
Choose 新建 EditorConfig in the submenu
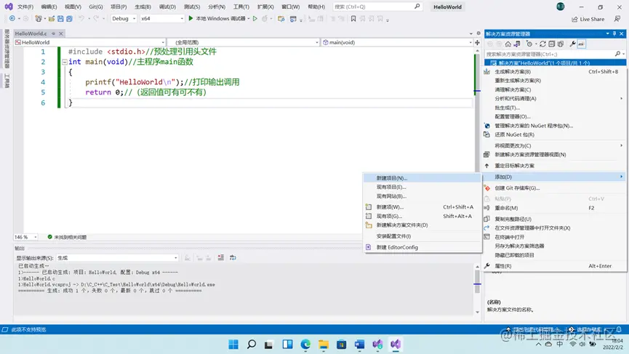pyautogui.click(x=422, y=247)
